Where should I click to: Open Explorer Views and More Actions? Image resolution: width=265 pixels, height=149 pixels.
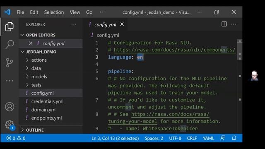point(74,24)
